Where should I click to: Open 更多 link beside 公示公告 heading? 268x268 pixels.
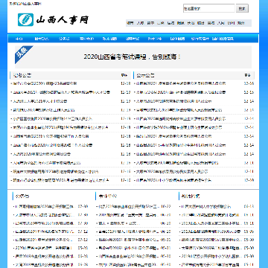247,75
